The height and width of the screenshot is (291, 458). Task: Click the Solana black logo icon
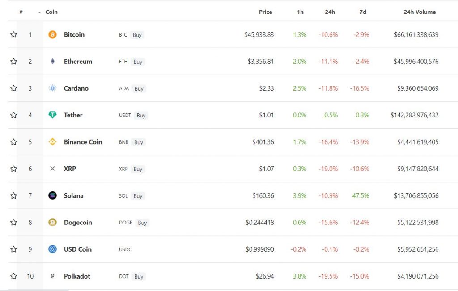pyautogui.click(x=53, y=195)
